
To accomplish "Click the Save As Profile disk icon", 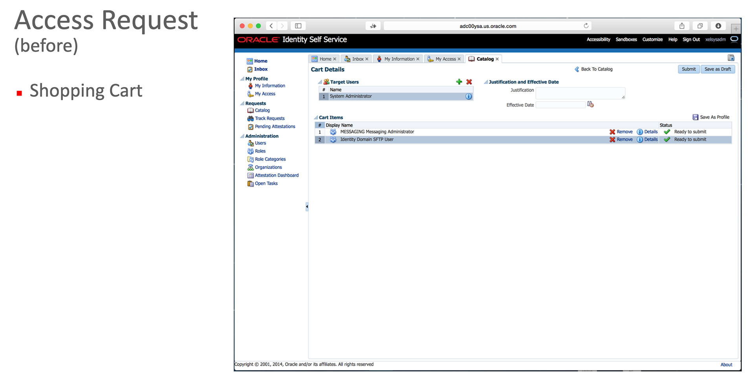I will tap(695, 117).
